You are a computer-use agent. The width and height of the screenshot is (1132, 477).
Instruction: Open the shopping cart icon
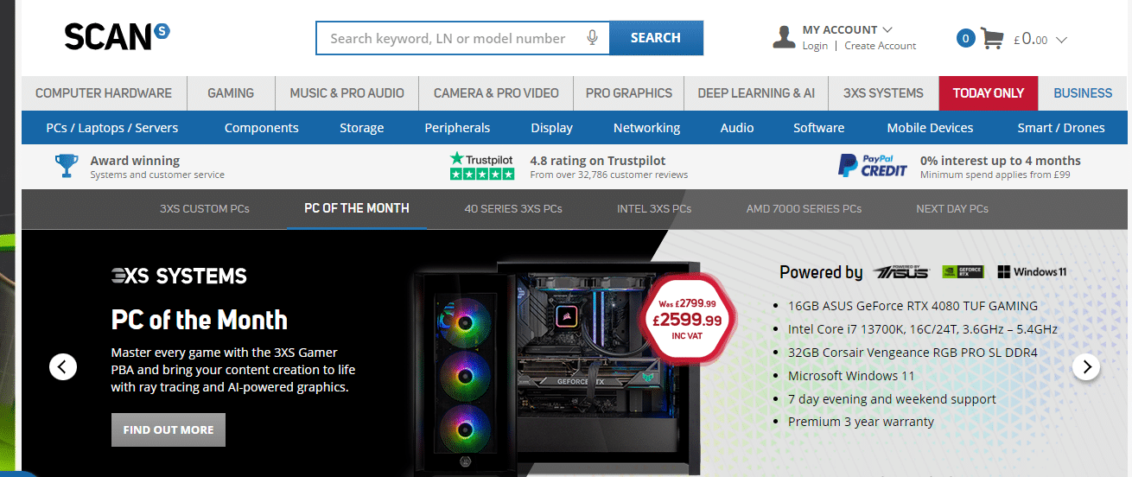(x=992, y=38)
